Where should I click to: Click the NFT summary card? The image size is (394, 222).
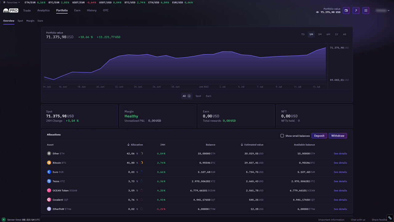(x=315, y=116)
